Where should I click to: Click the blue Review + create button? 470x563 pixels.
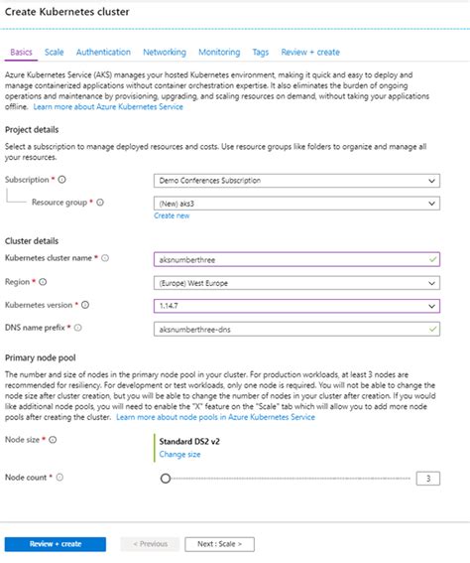(x=56, y=544)
